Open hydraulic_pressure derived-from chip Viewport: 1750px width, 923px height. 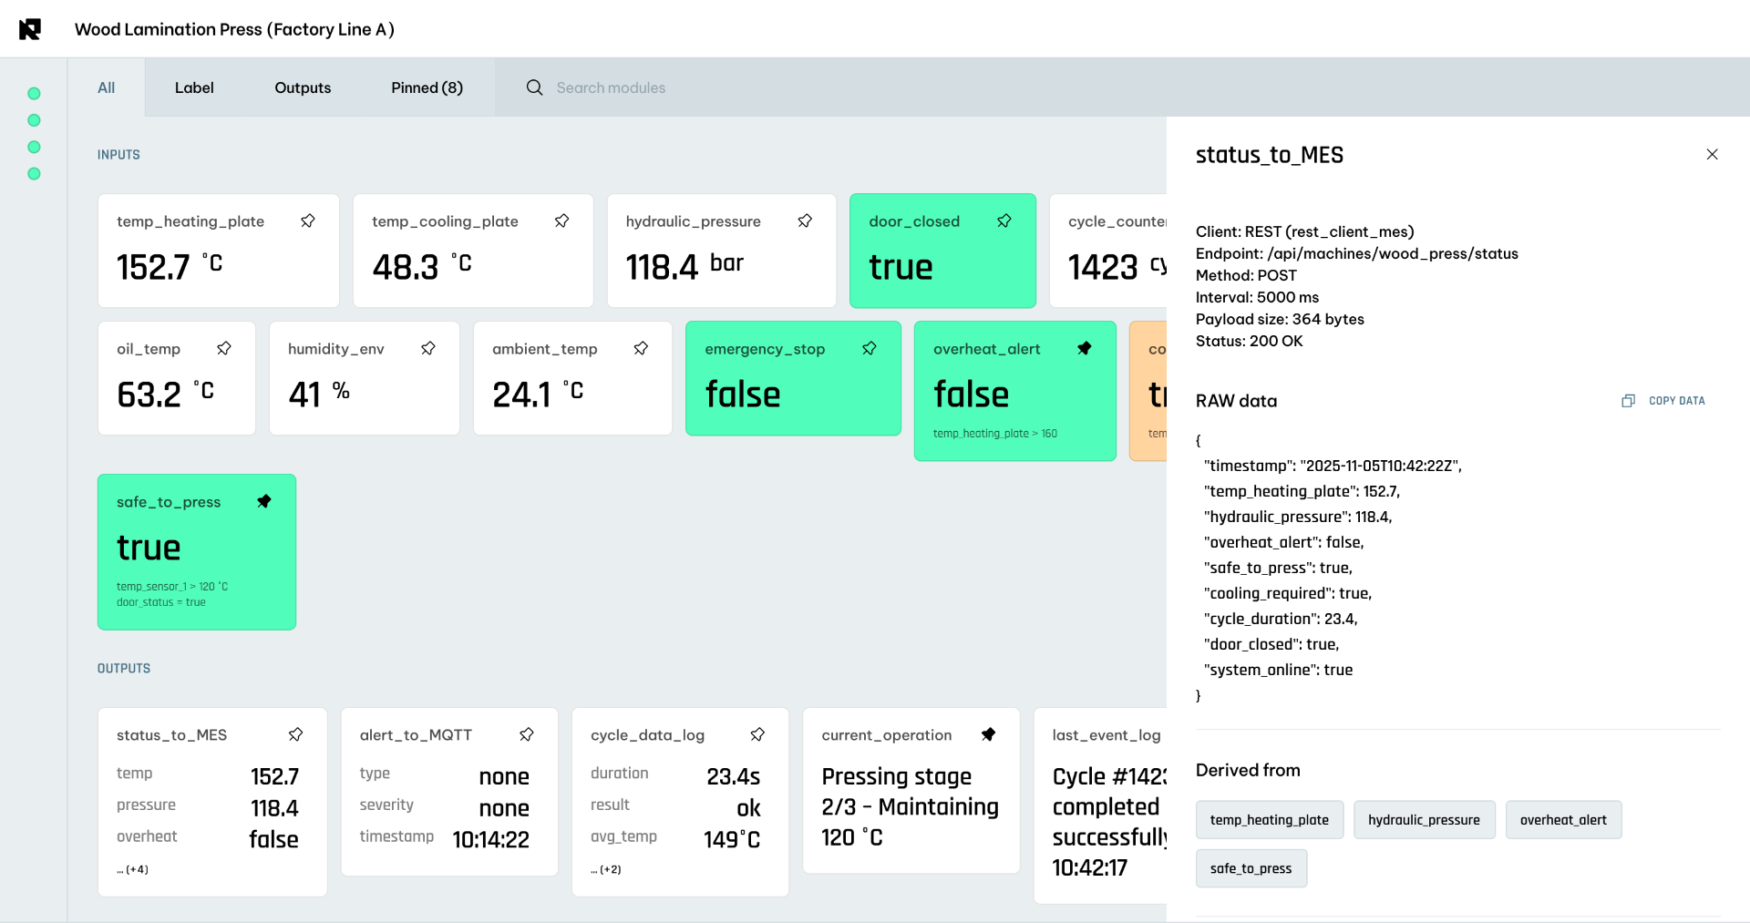[x=1424, y=820]
